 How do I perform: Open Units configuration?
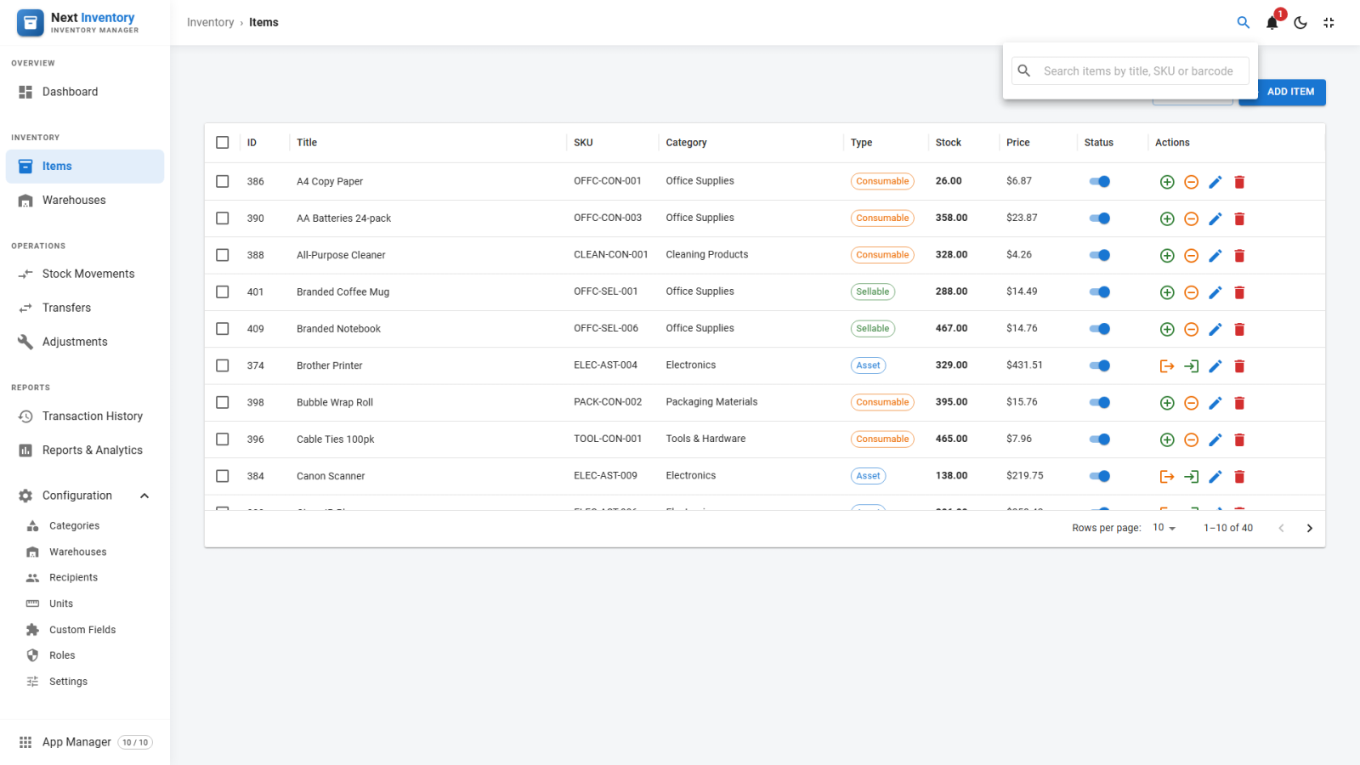(x=85, y=603)
